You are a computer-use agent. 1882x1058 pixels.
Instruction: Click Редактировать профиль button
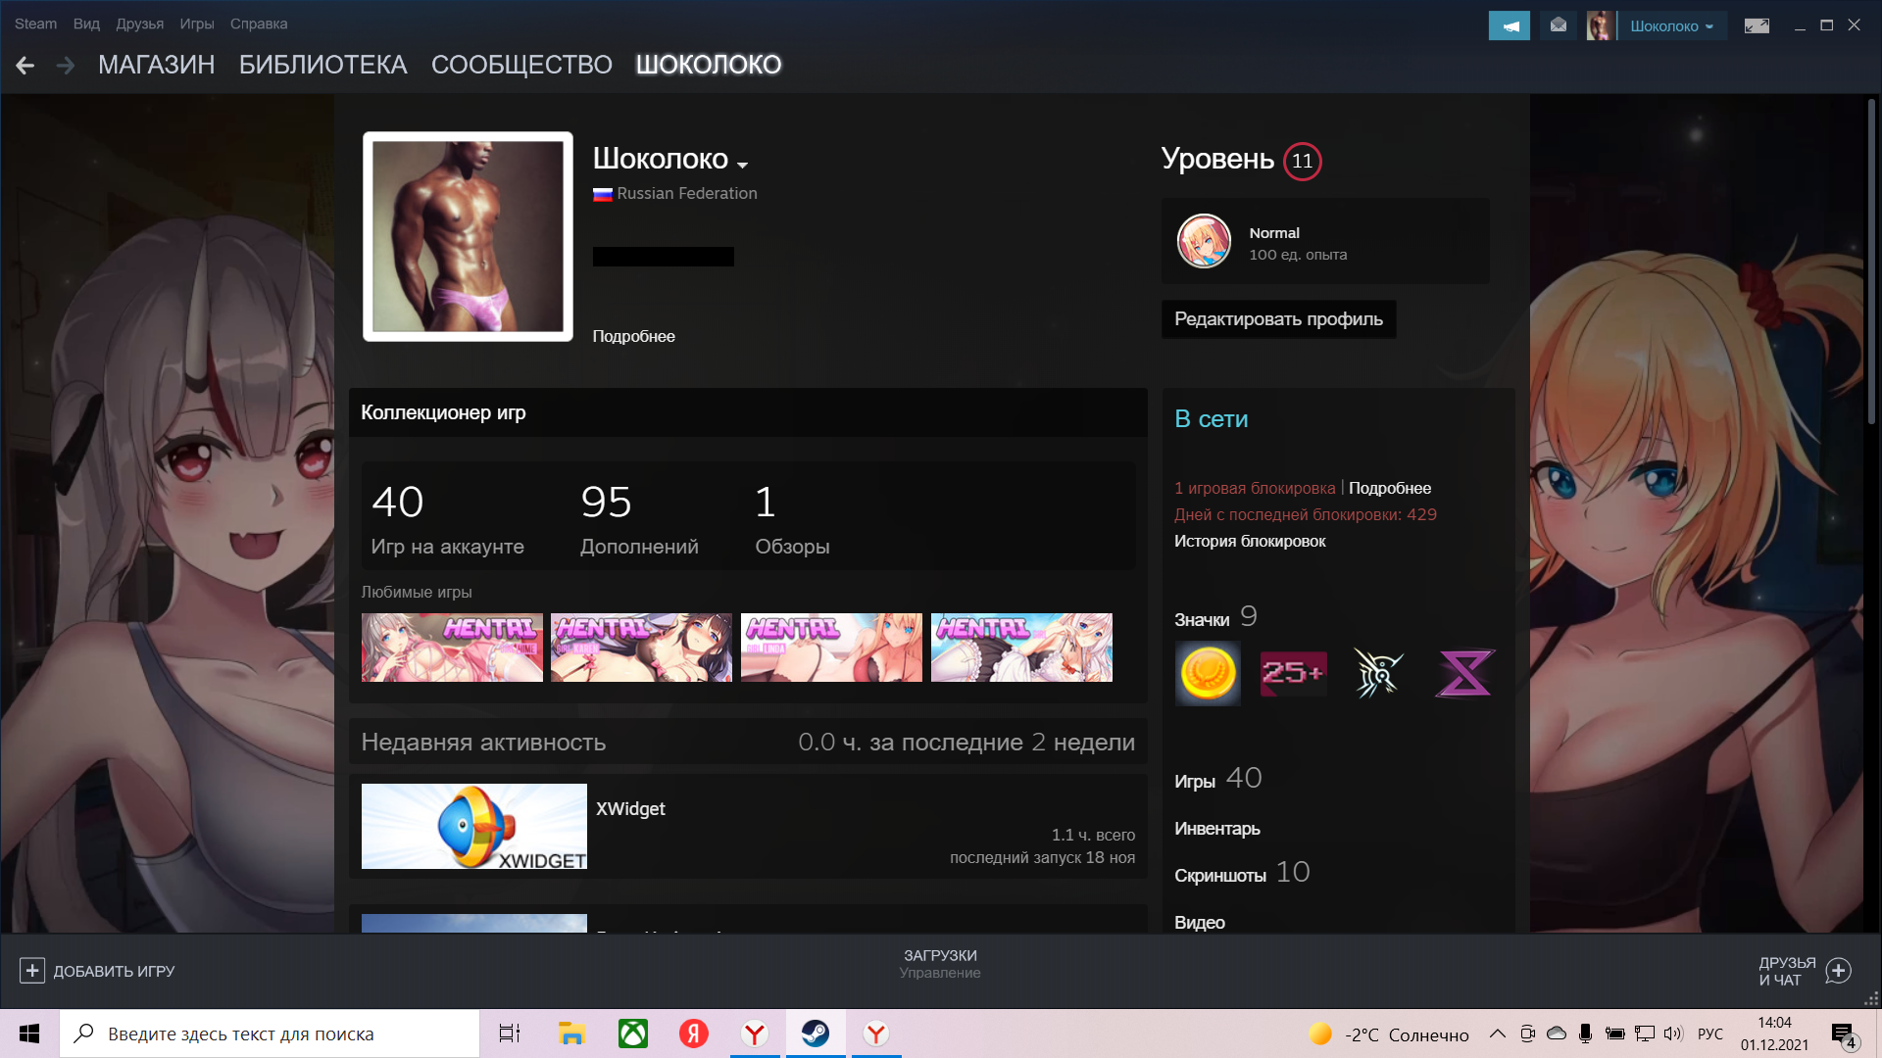[1278, 319]
